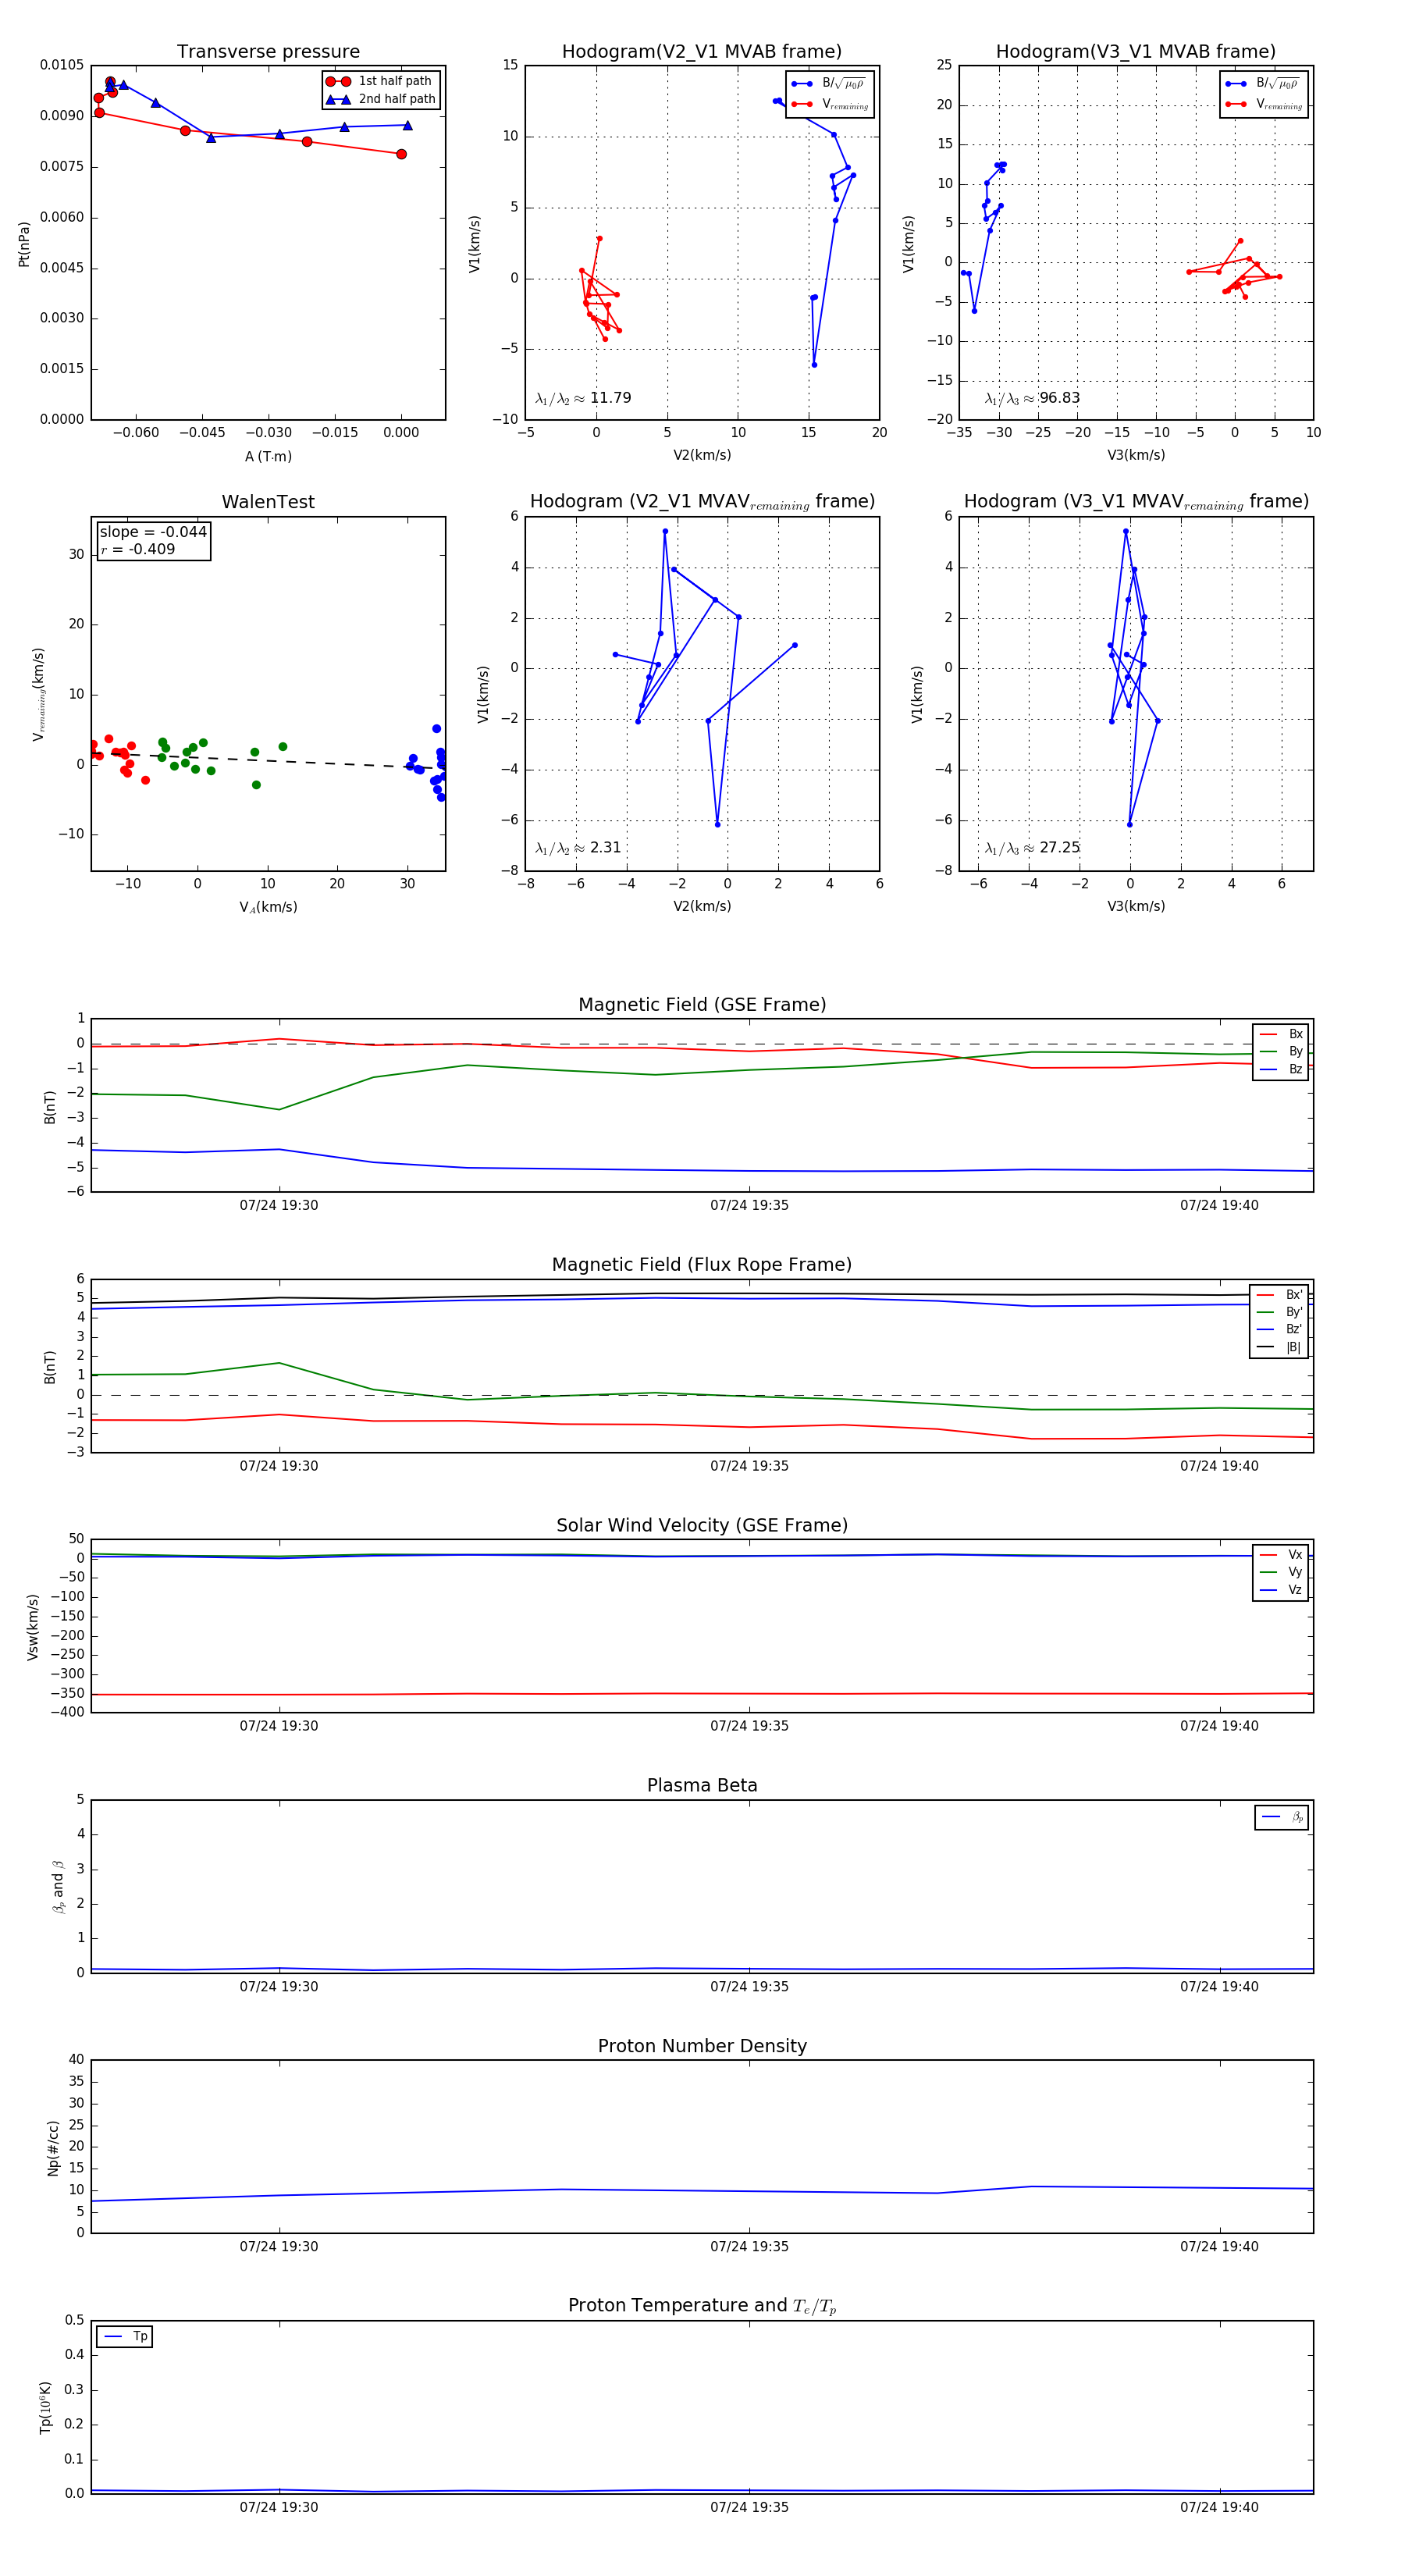The height and width of the screenshot is (2576, 1405).
Task: Click the 'r = -0.409' annotation
Action: 138,549
